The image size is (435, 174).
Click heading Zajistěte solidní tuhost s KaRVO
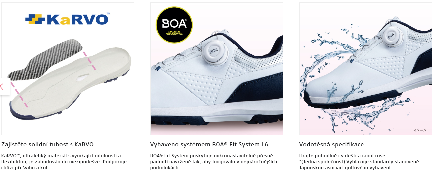coord(48,144)
